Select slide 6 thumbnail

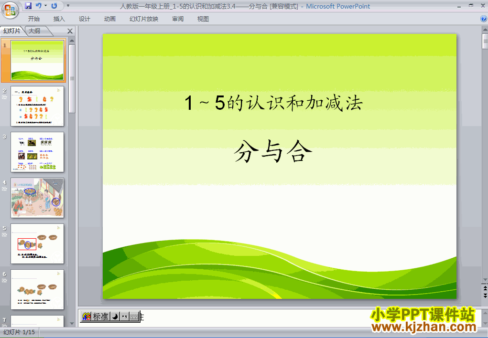pos(37,289)
